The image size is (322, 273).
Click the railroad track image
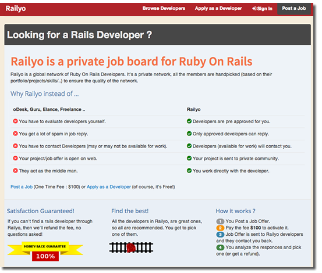[x=131, y=247]
